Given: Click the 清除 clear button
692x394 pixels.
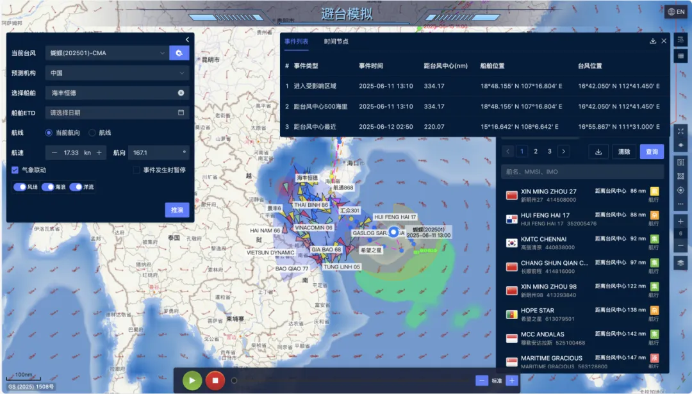Looking at the screenshot, I should 624,152.
